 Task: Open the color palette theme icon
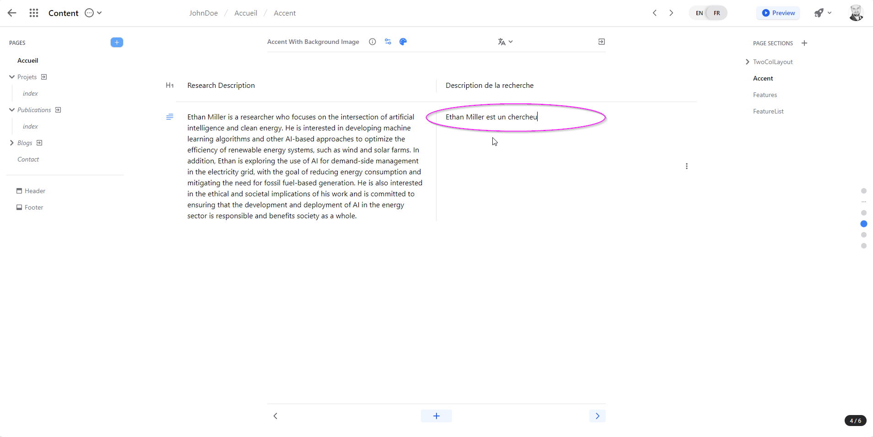[x=403, y=42]
